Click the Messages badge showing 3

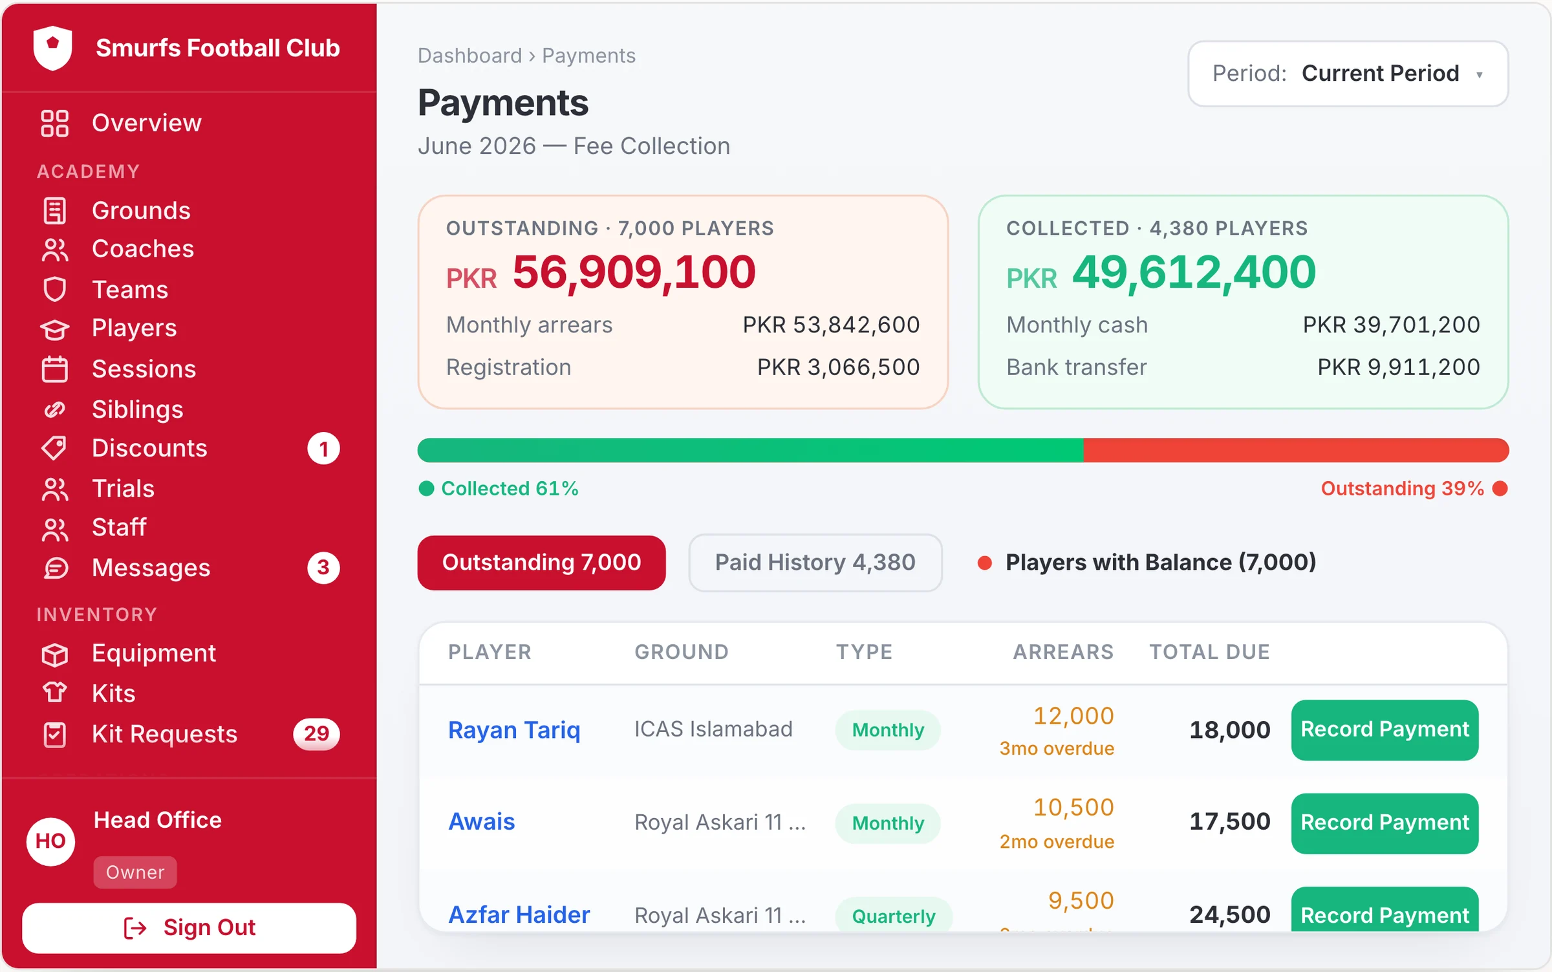coord(323,568)
